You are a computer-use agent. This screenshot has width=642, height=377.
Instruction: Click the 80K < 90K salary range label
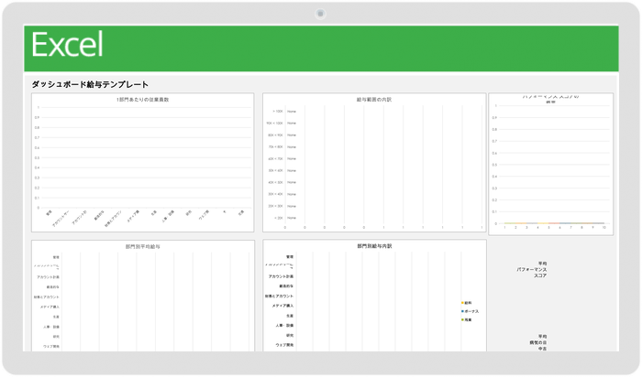pos(275,135)
